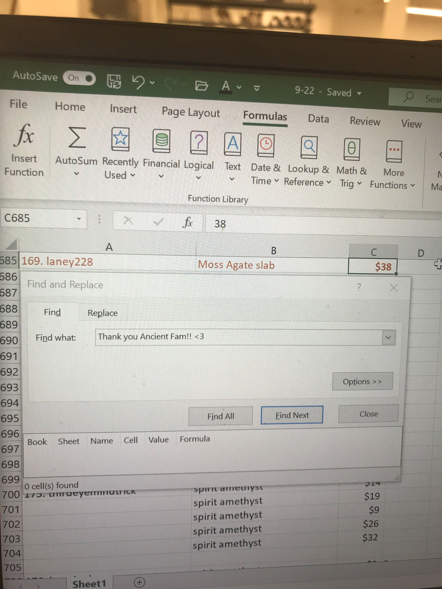Select the Formulas tab
This screenshot has height=589, width=442.
click(x=265, y=116)
